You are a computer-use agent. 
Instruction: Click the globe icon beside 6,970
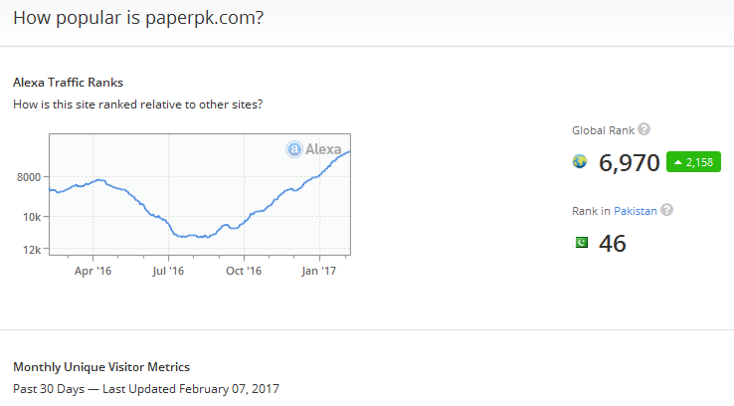[x=580, y=161]
